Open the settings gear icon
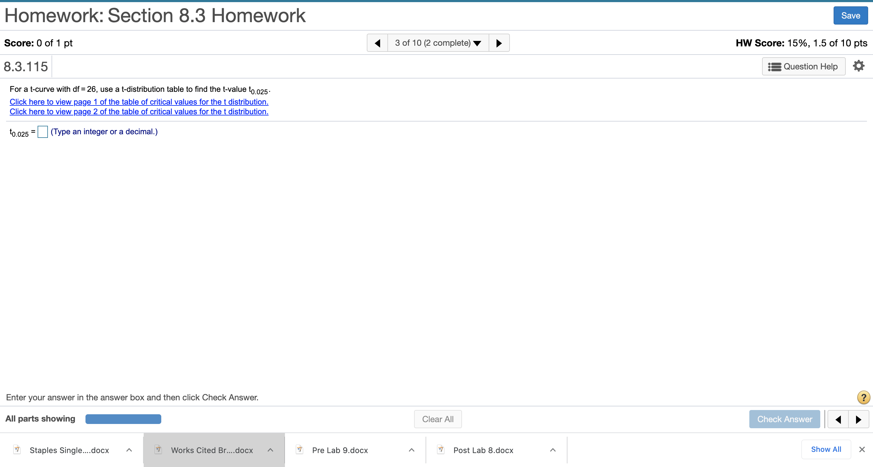This screenshot has height=467, width=873. point(858,66)
